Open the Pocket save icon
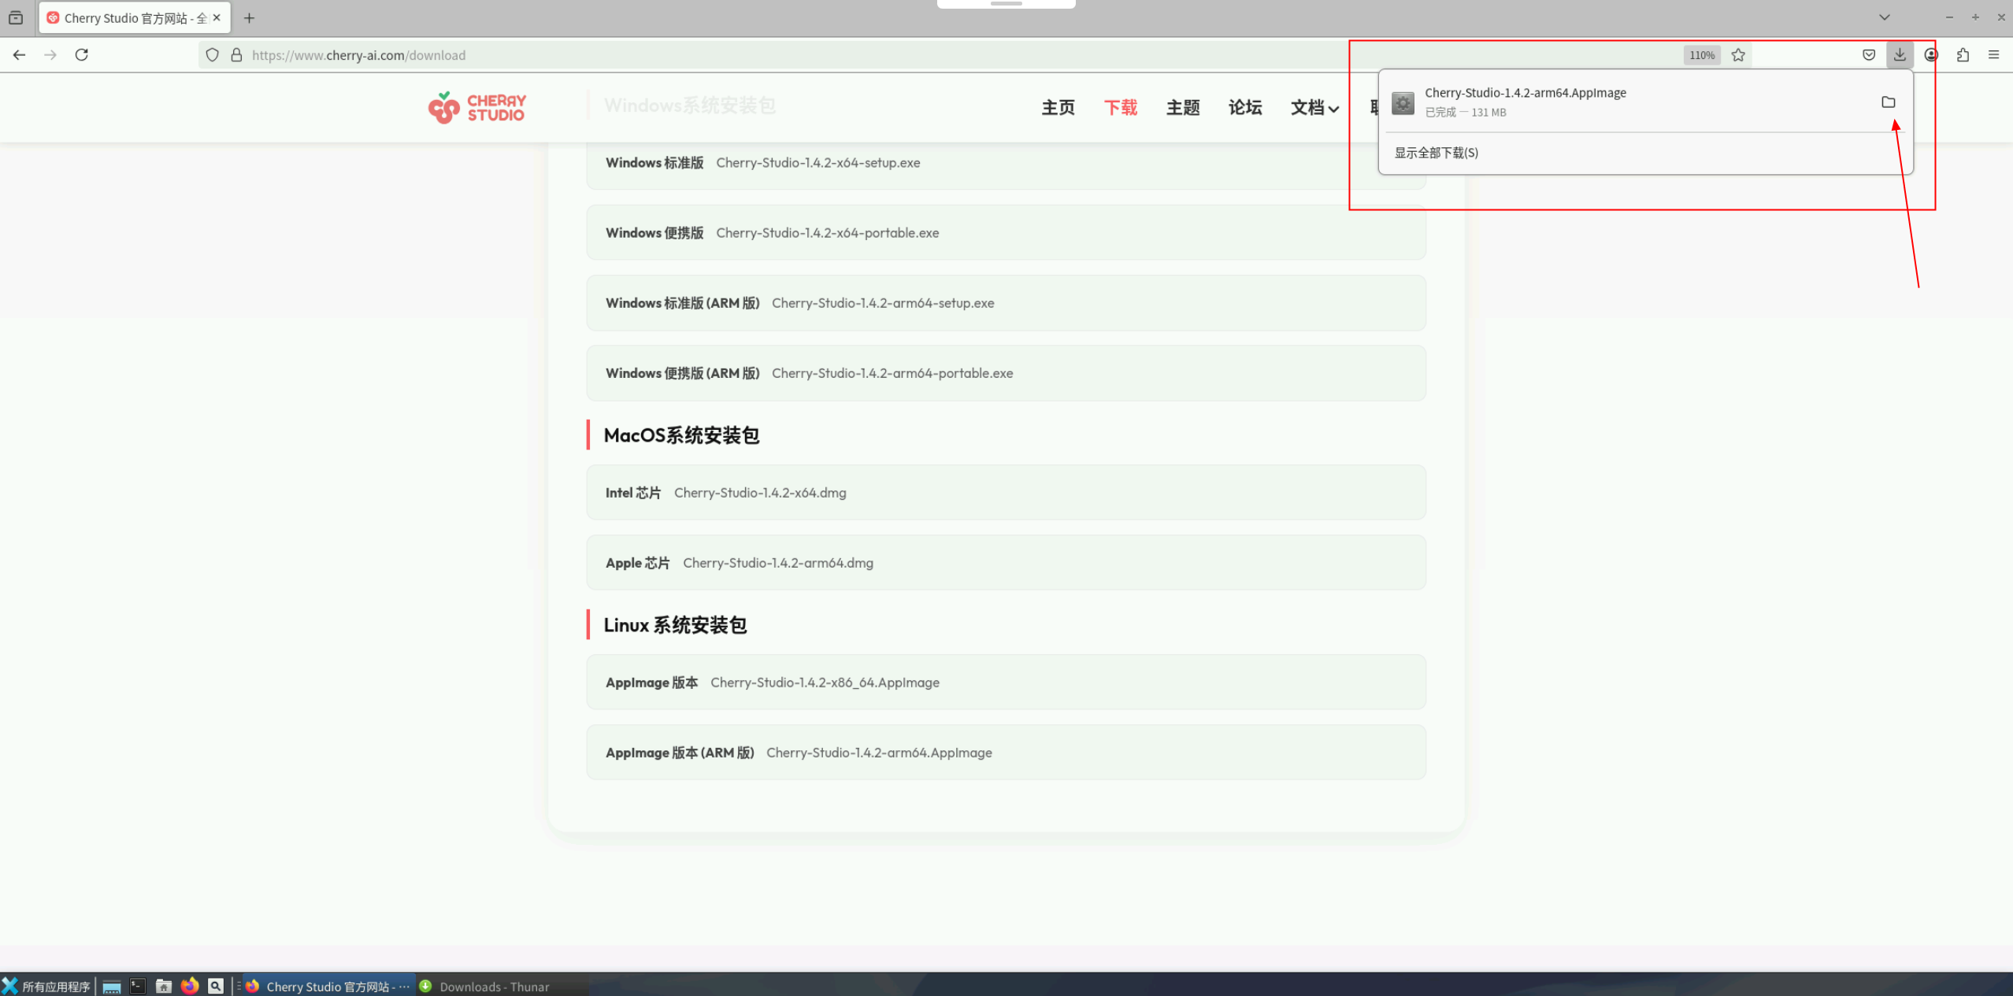Screen dimensions: 2013x996 (x=1869, y=55)
